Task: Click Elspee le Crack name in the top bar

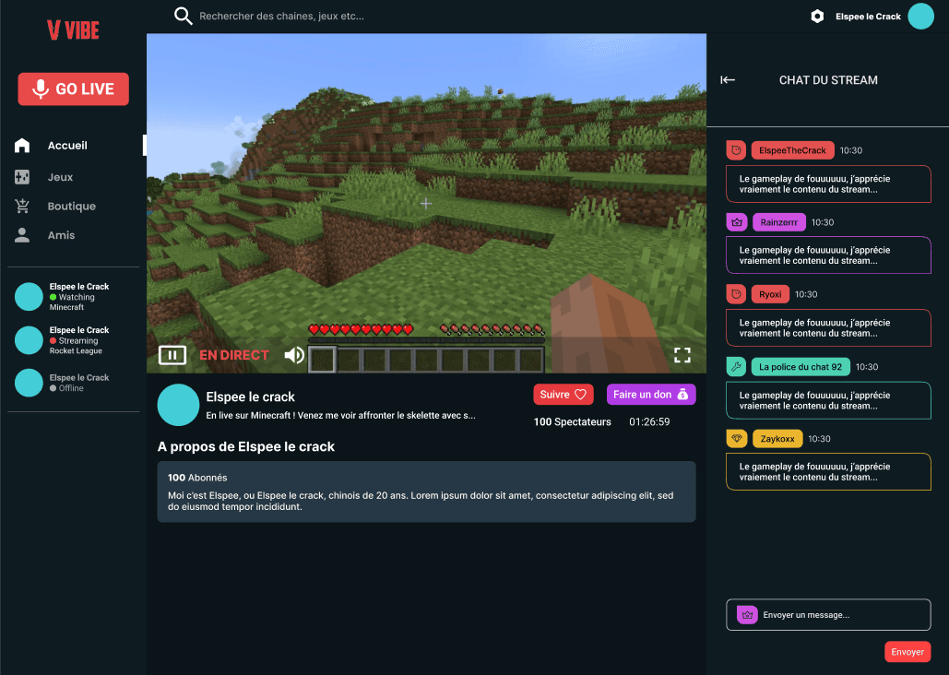Action: pyautogui.click(x=868, y=17)
